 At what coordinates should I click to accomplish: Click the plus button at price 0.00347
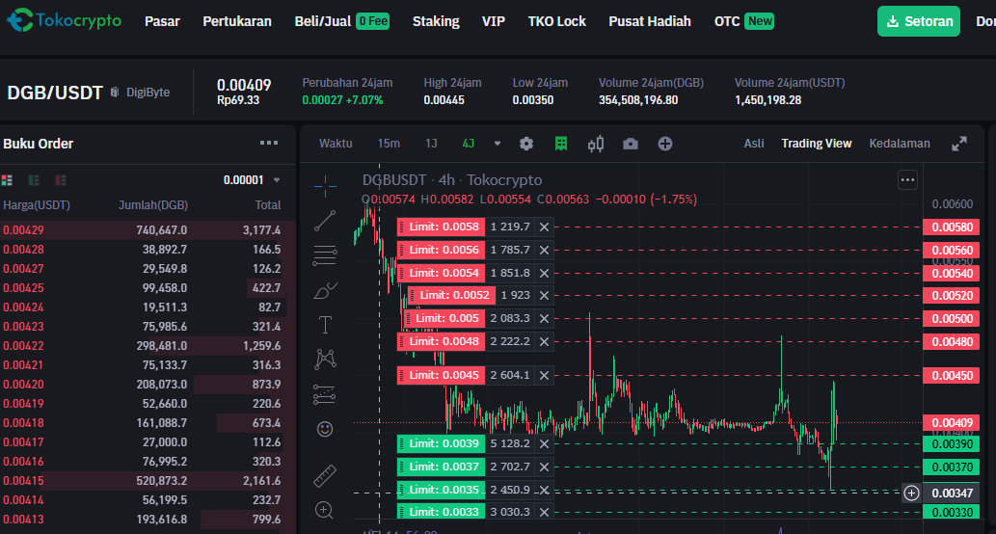(x=911, y=493)
